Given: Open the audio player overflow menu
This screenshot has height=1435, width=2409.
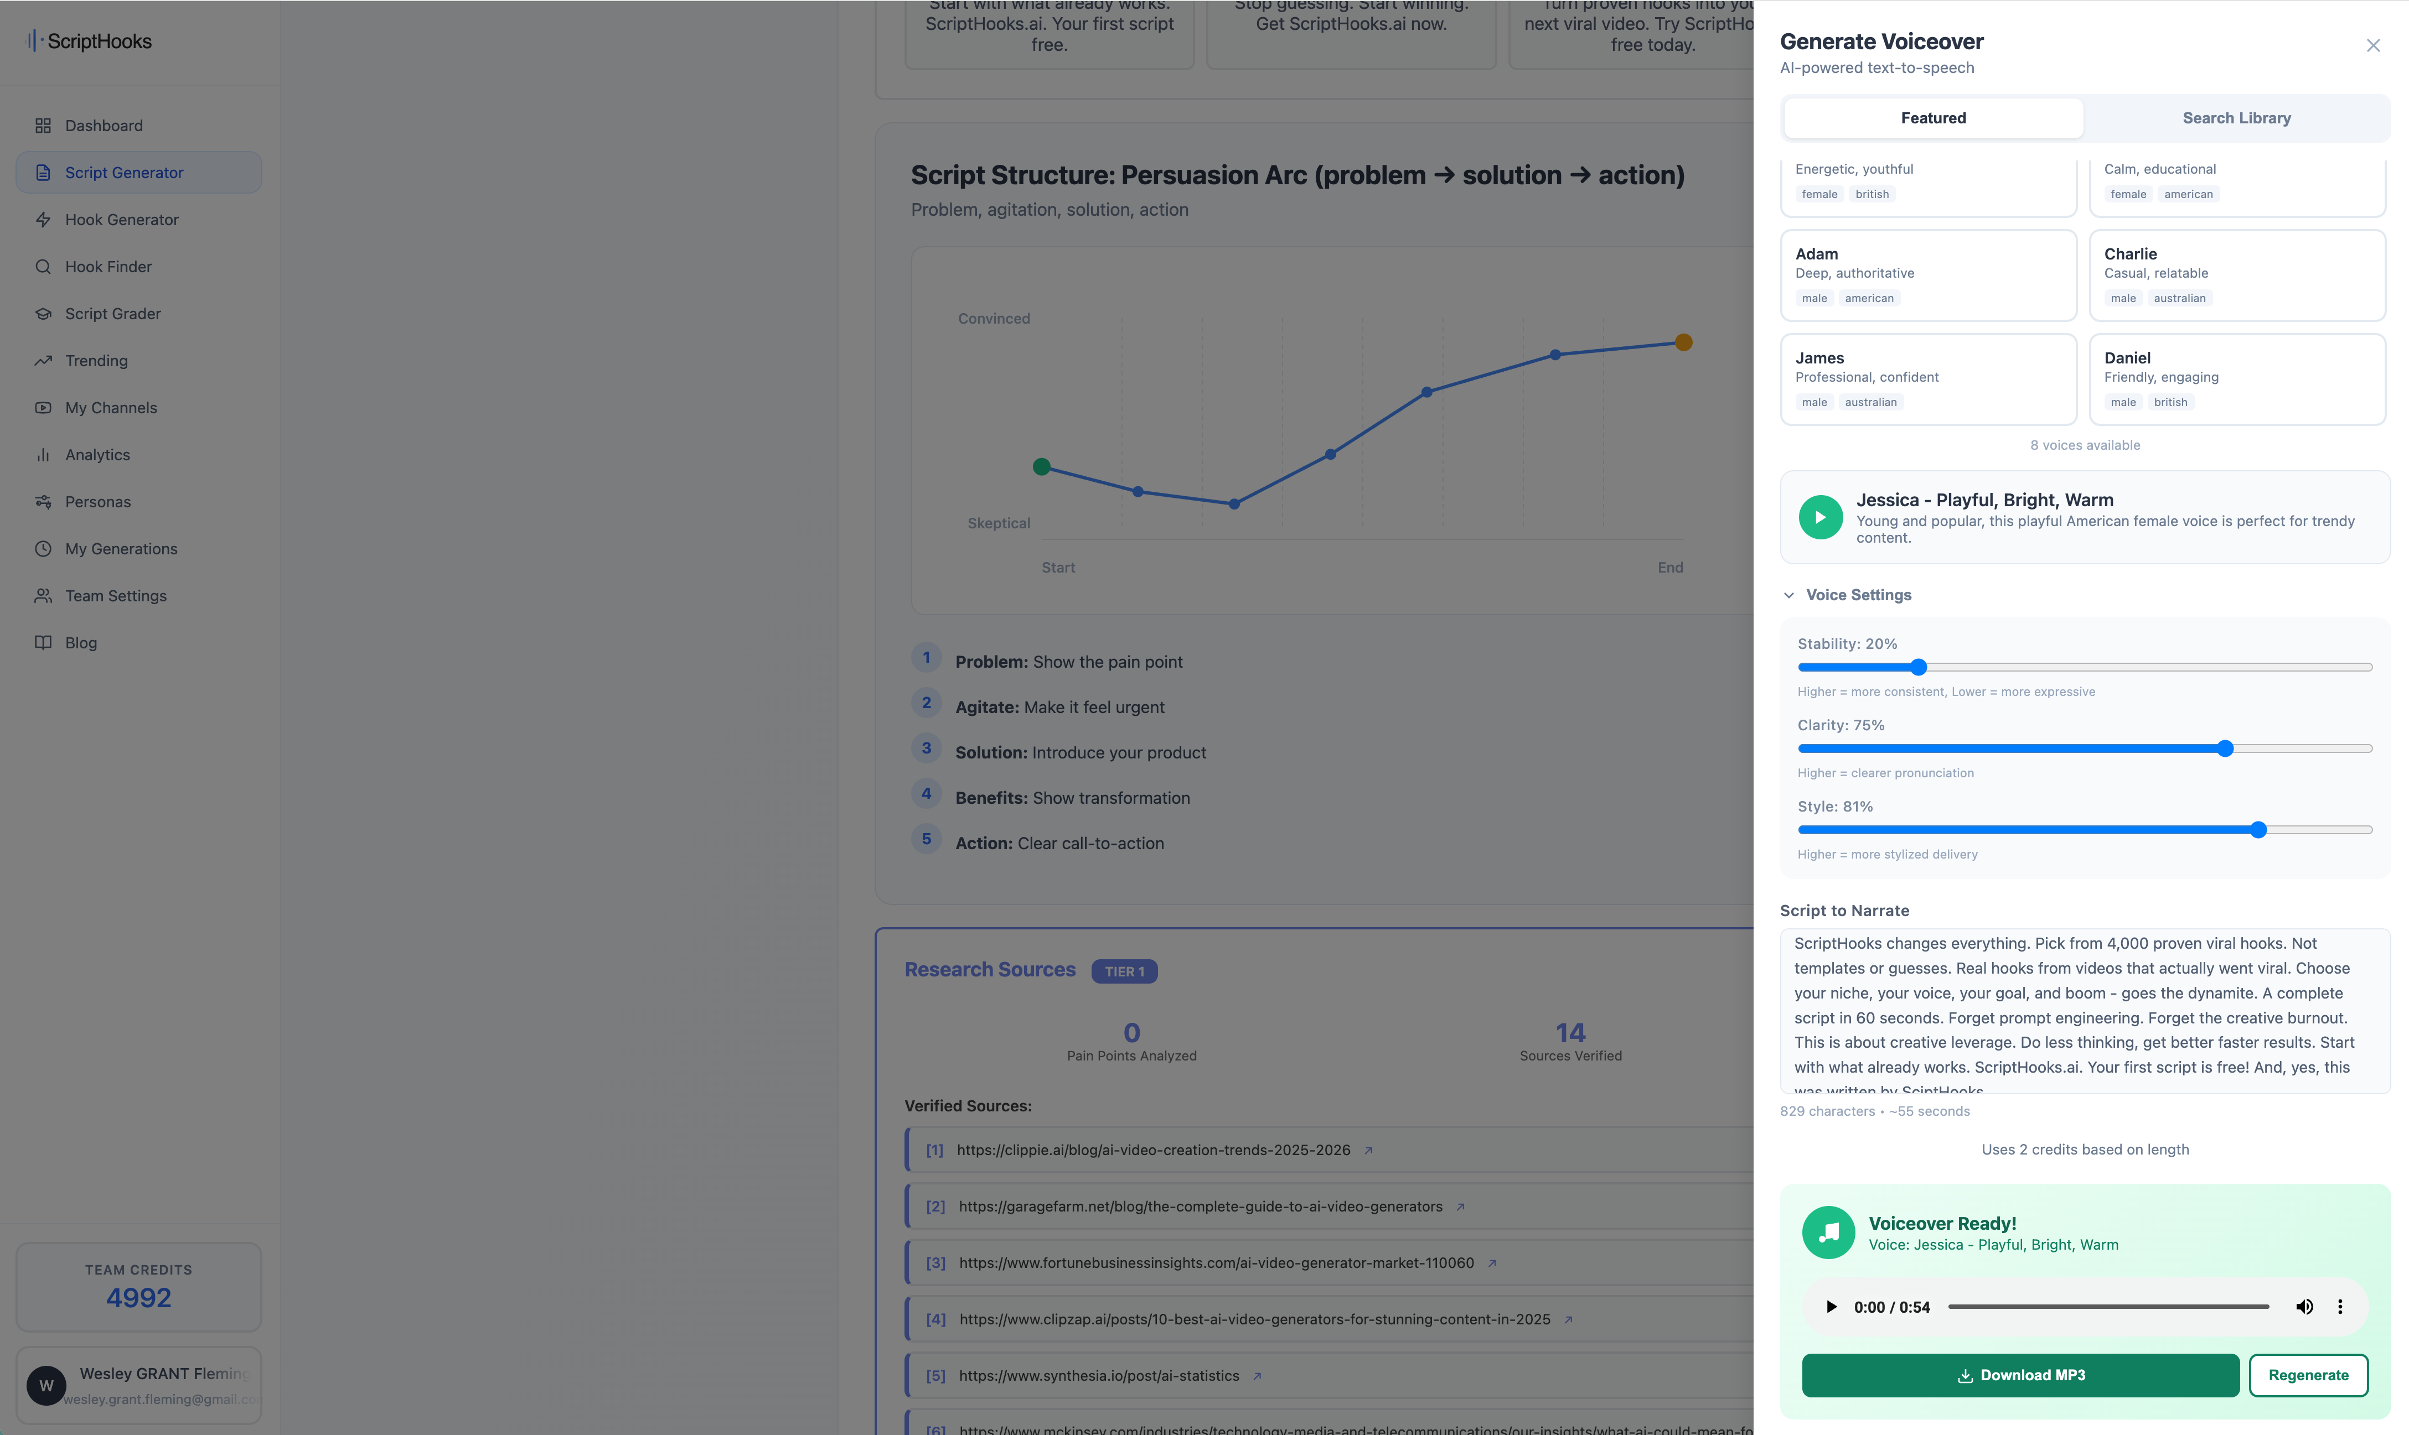Looking at the screenshot, I should coord(2341,1307).
